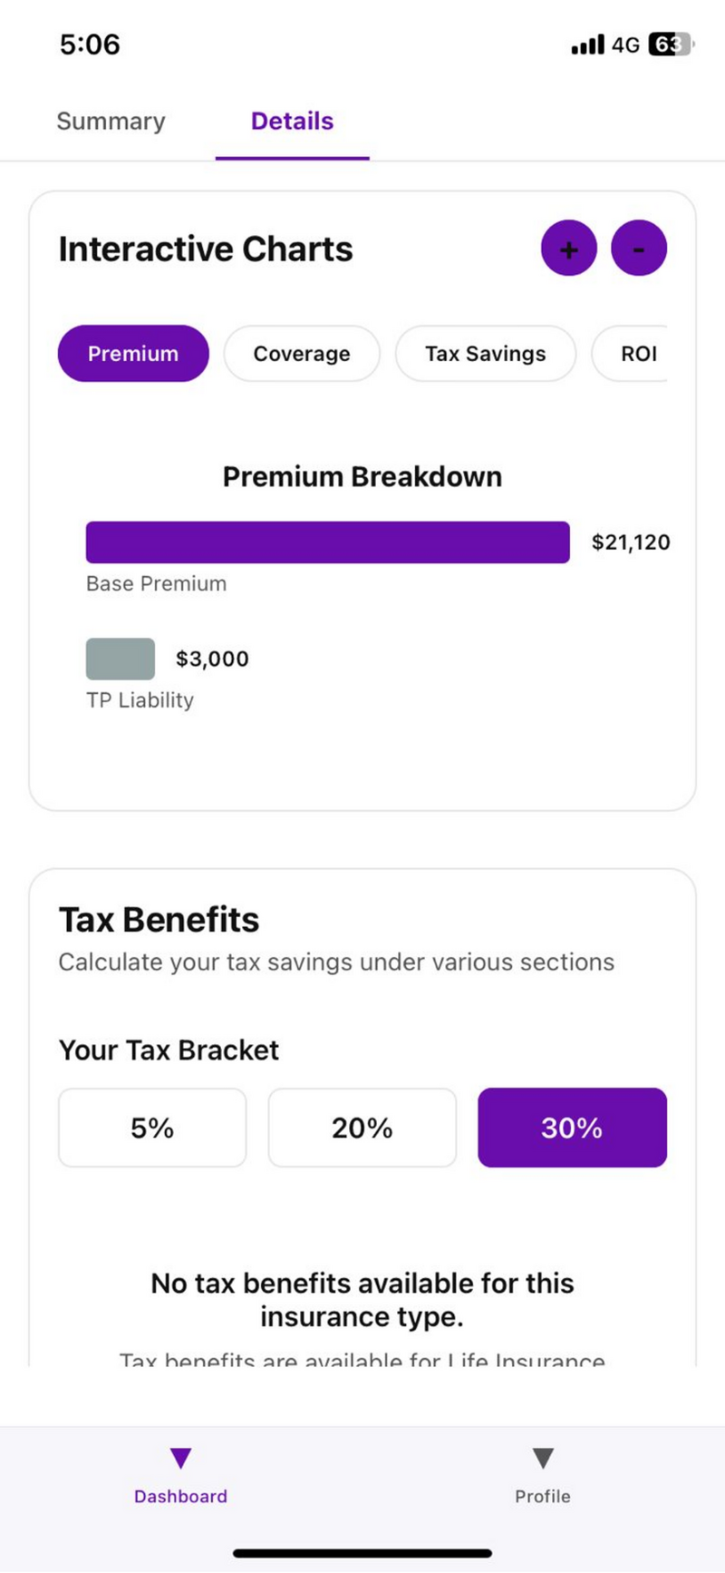Viewport: 725px width, 1573px height.
Task: Switch to the ROI chart
Action: click(640, 354)
